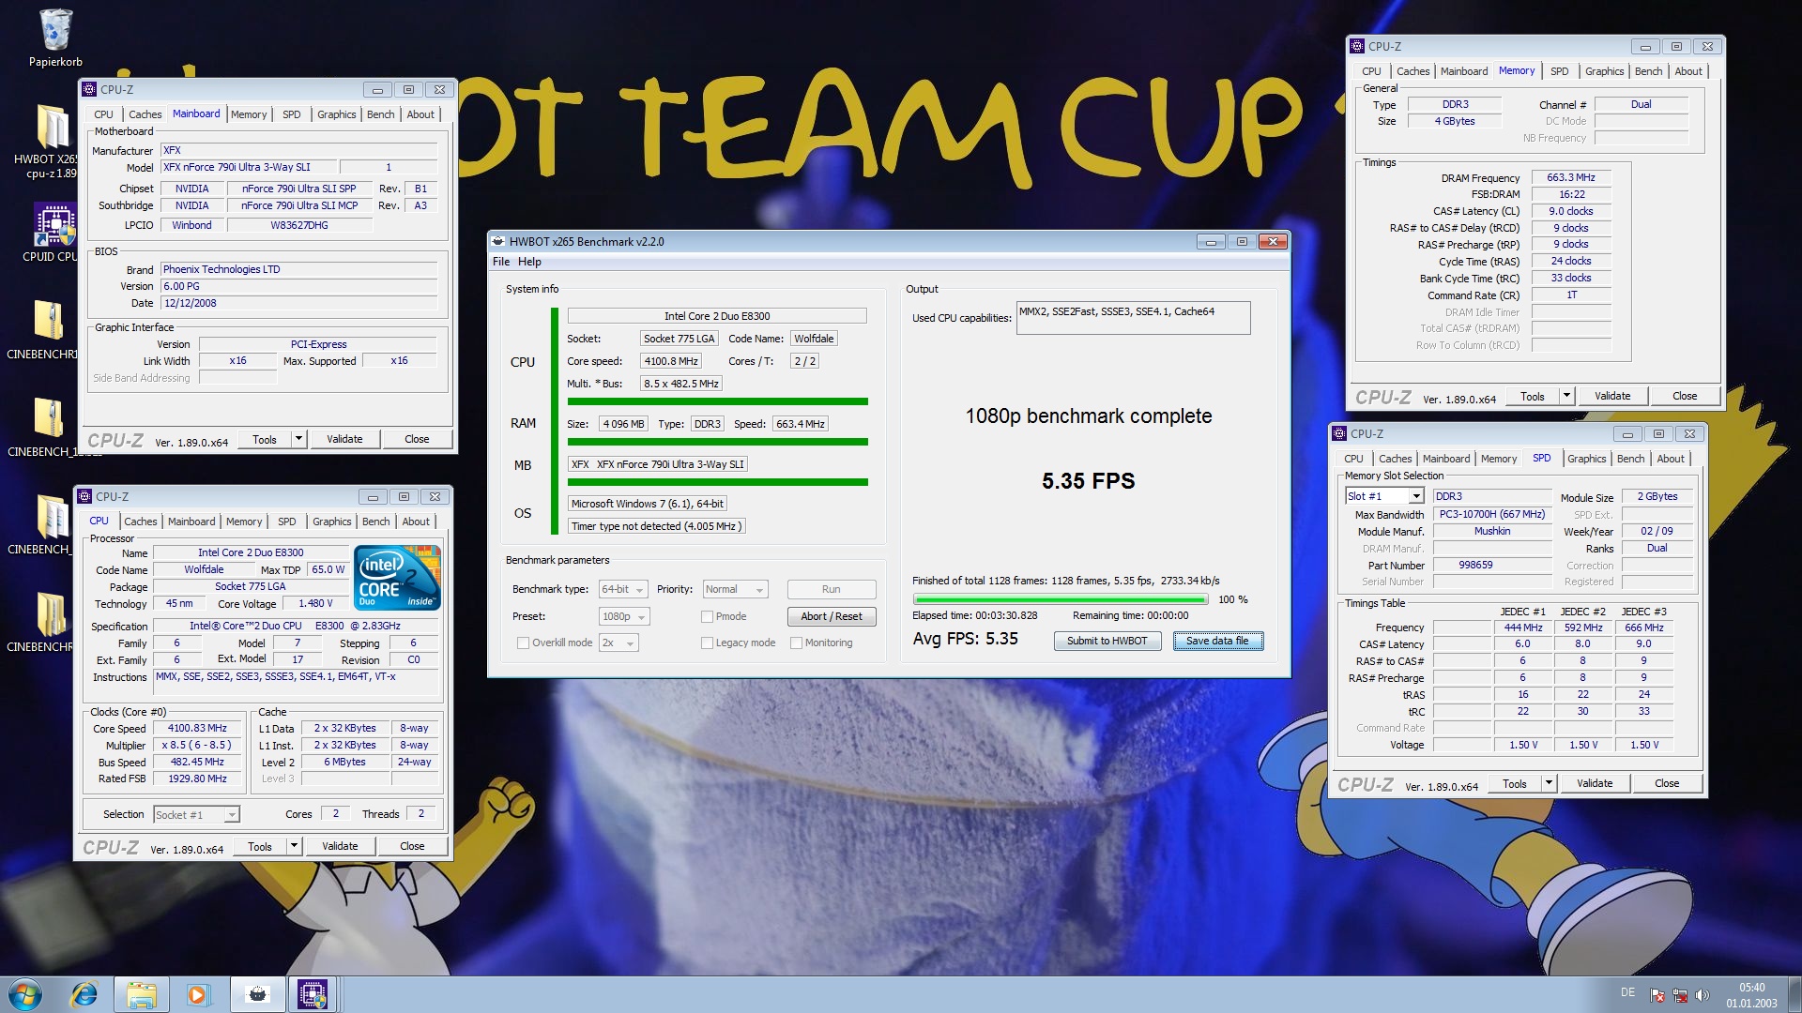Open the HWBOT X265 folder desktop icon
Viewport: 1802px width, 1013px height.
point(51,141)
